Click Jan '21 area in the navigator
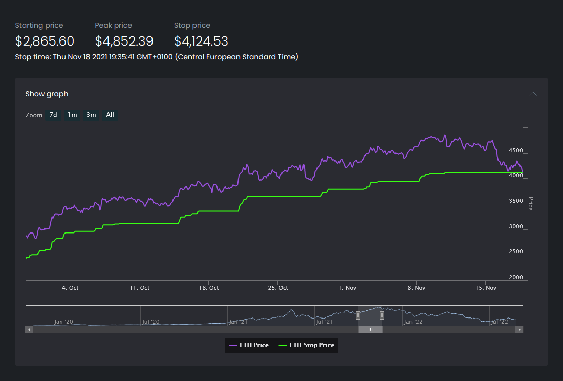 pyautogui.click(x=239, y=322)
